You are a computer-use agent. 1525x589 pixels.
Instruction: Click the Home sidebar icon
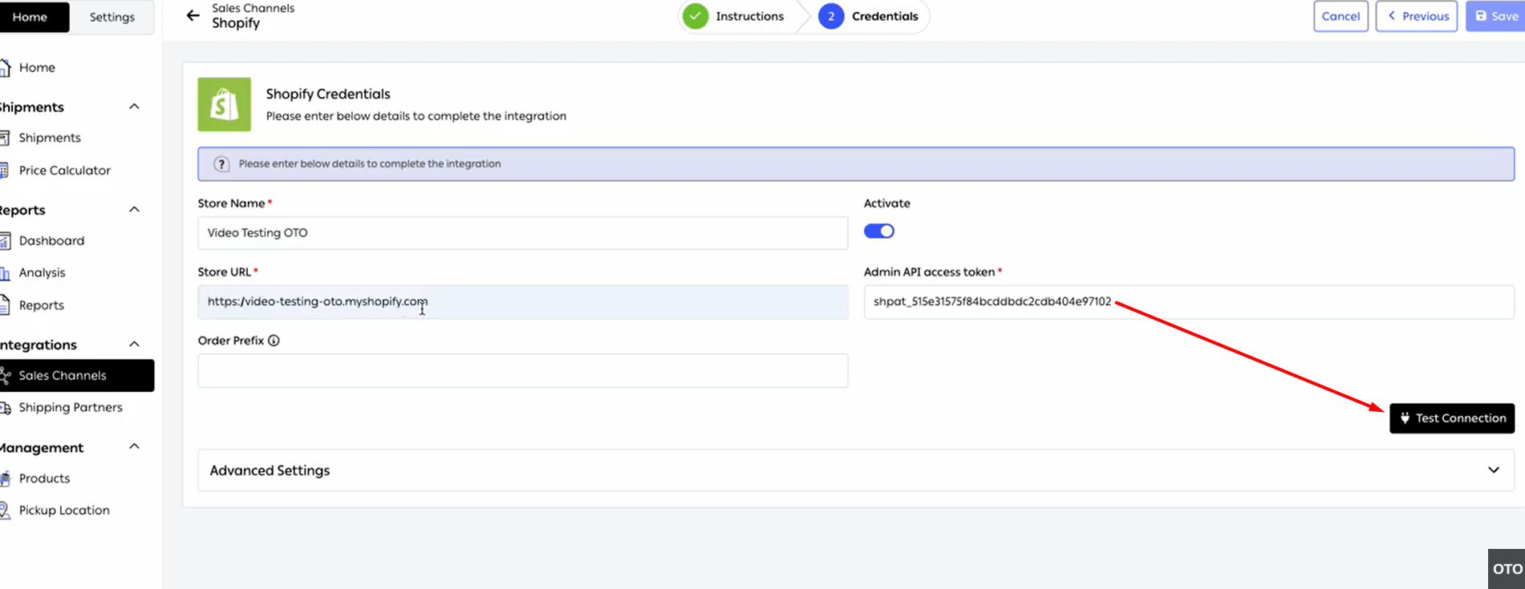tap(5, 68)
